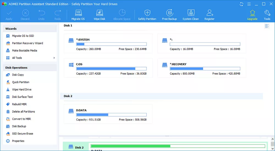
Task: Open the Tools wrench icon
Action: (x=267, y=13)
